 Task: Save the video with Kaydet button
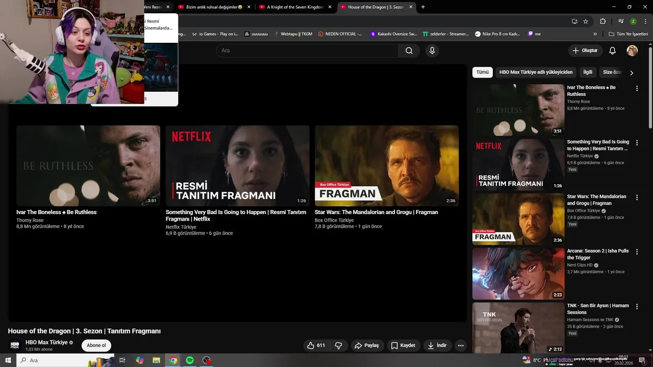(x=403, y=345)
